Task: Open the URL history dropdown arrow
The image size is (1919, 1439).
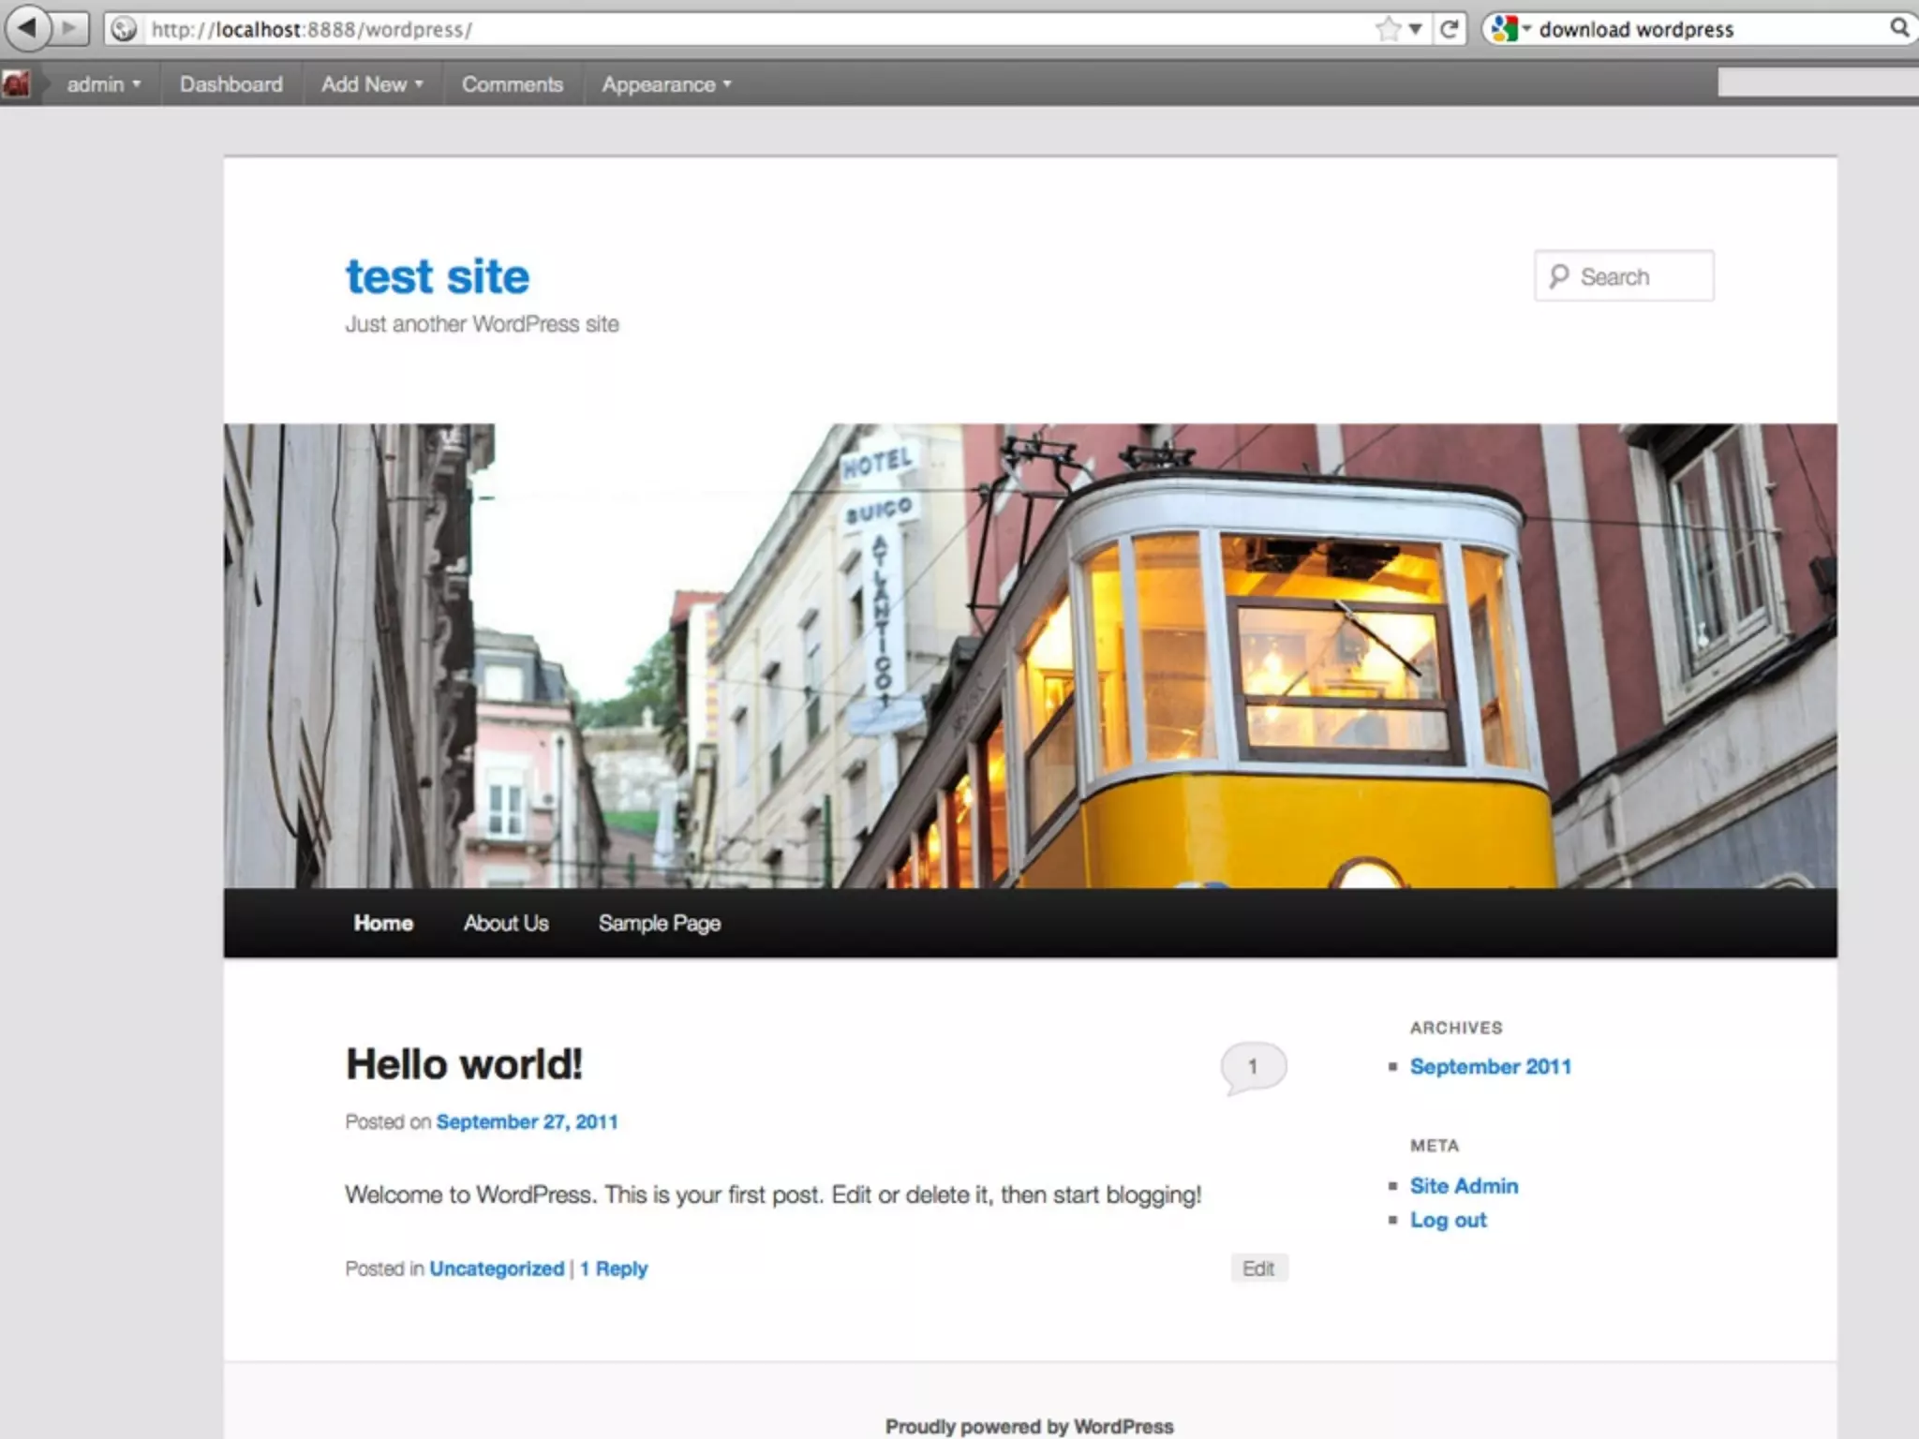Action: pos(1416,29)
